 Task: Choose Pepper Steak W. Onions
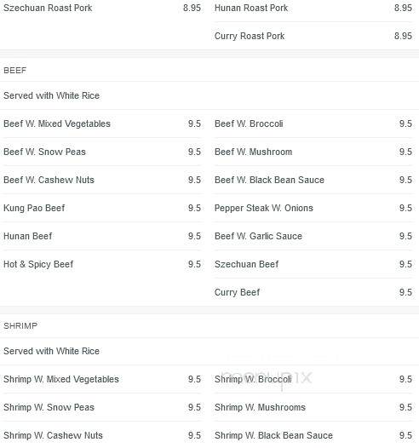(x=264, y=208)
